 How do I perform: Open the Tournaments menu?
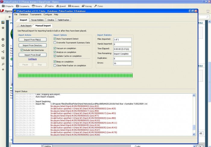point(36,14)
